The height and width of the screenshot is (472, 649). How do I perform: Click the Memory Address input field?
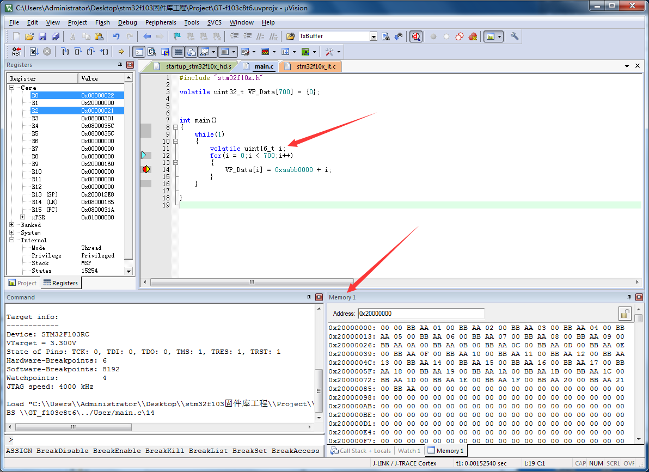coord(420,314)
